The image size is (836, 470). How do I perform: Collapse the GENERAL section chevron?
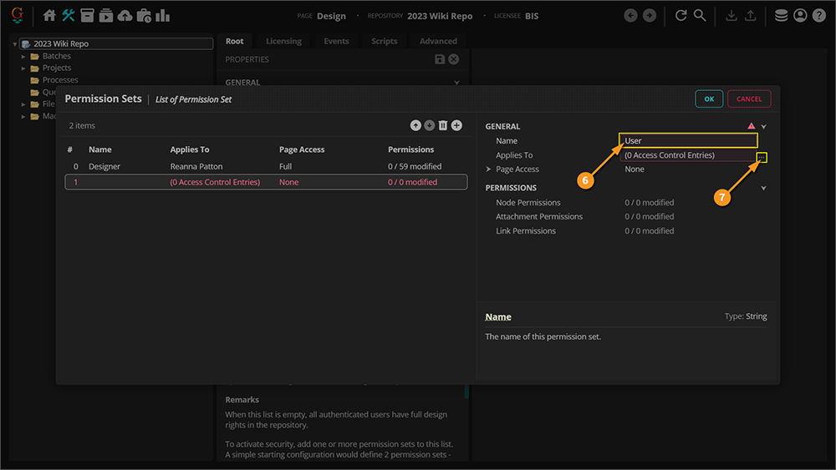[764, 127]
